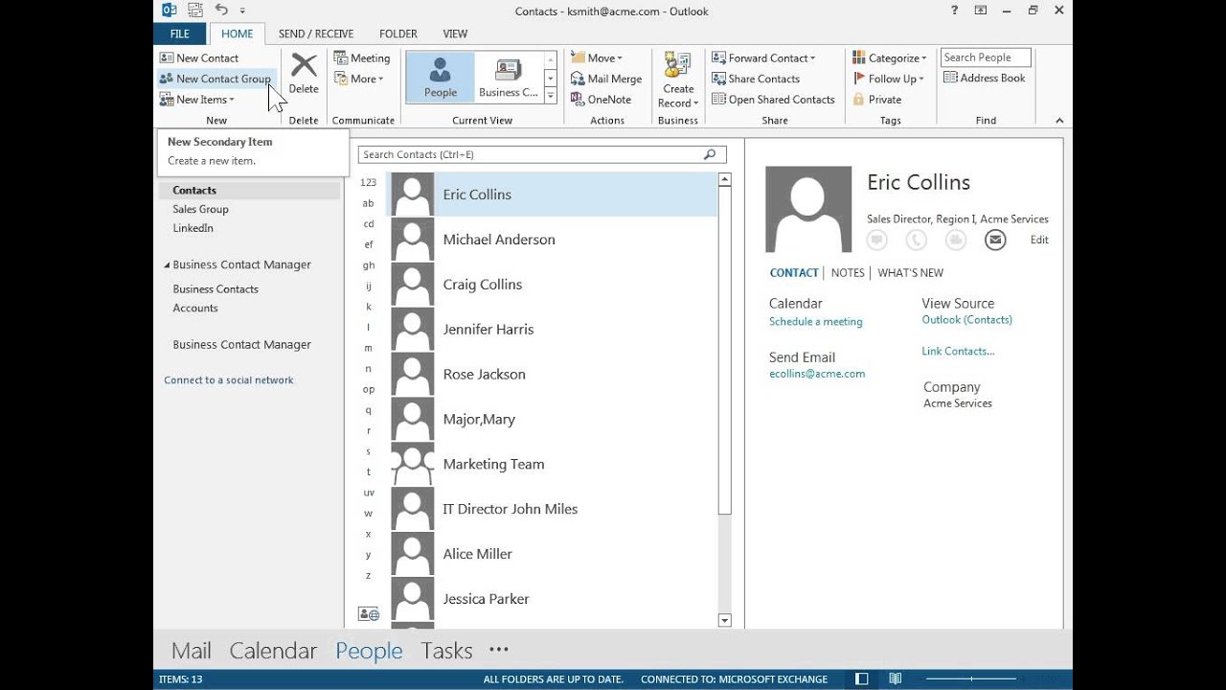1226x690 pixels.
Task: Click the search magnifier icon
Action: [710, 154]
